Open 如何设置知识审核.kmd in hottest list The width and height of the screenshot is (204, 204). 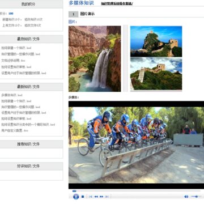(x=16, y=67)
